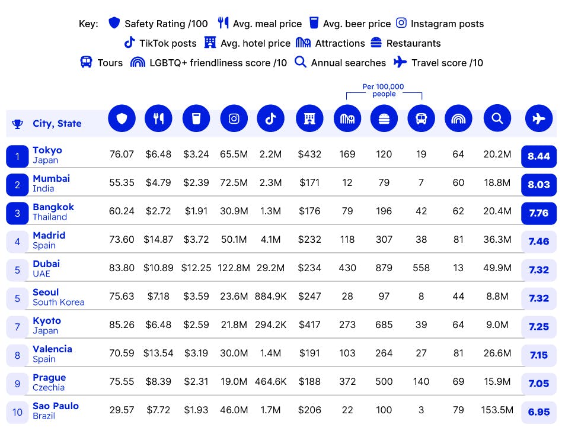Click the TikTok posts column header icon
Screen dimensions: 562x434
point(270,119)
